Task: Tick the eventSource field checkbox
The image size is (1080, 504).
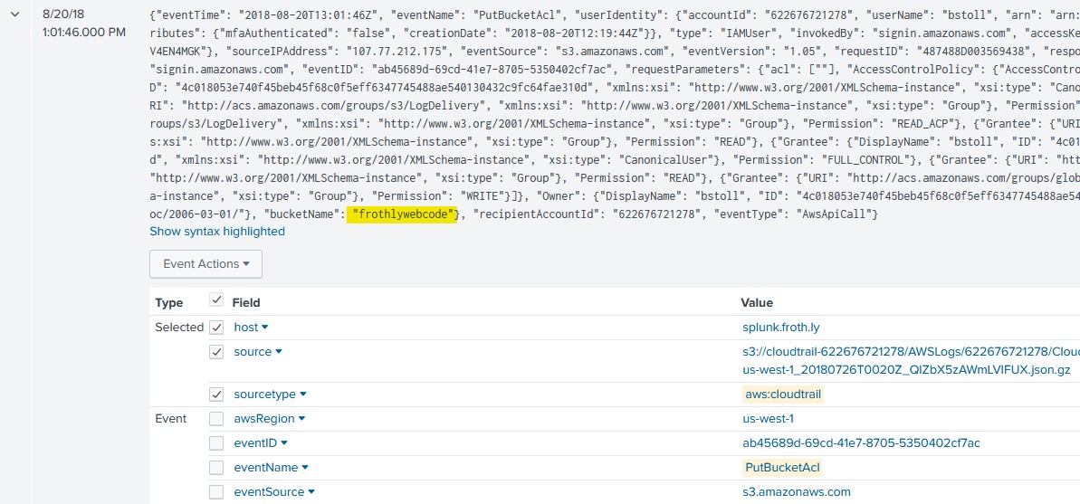Action: 216,492
